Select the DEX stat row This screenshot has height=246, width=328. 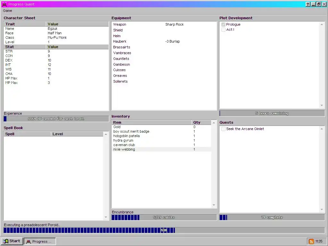tap(56, 60)
